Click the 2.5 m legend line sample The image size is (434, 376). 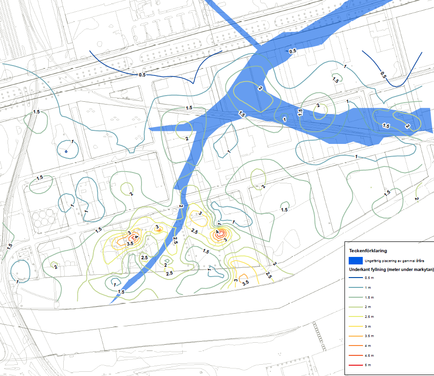356,317
